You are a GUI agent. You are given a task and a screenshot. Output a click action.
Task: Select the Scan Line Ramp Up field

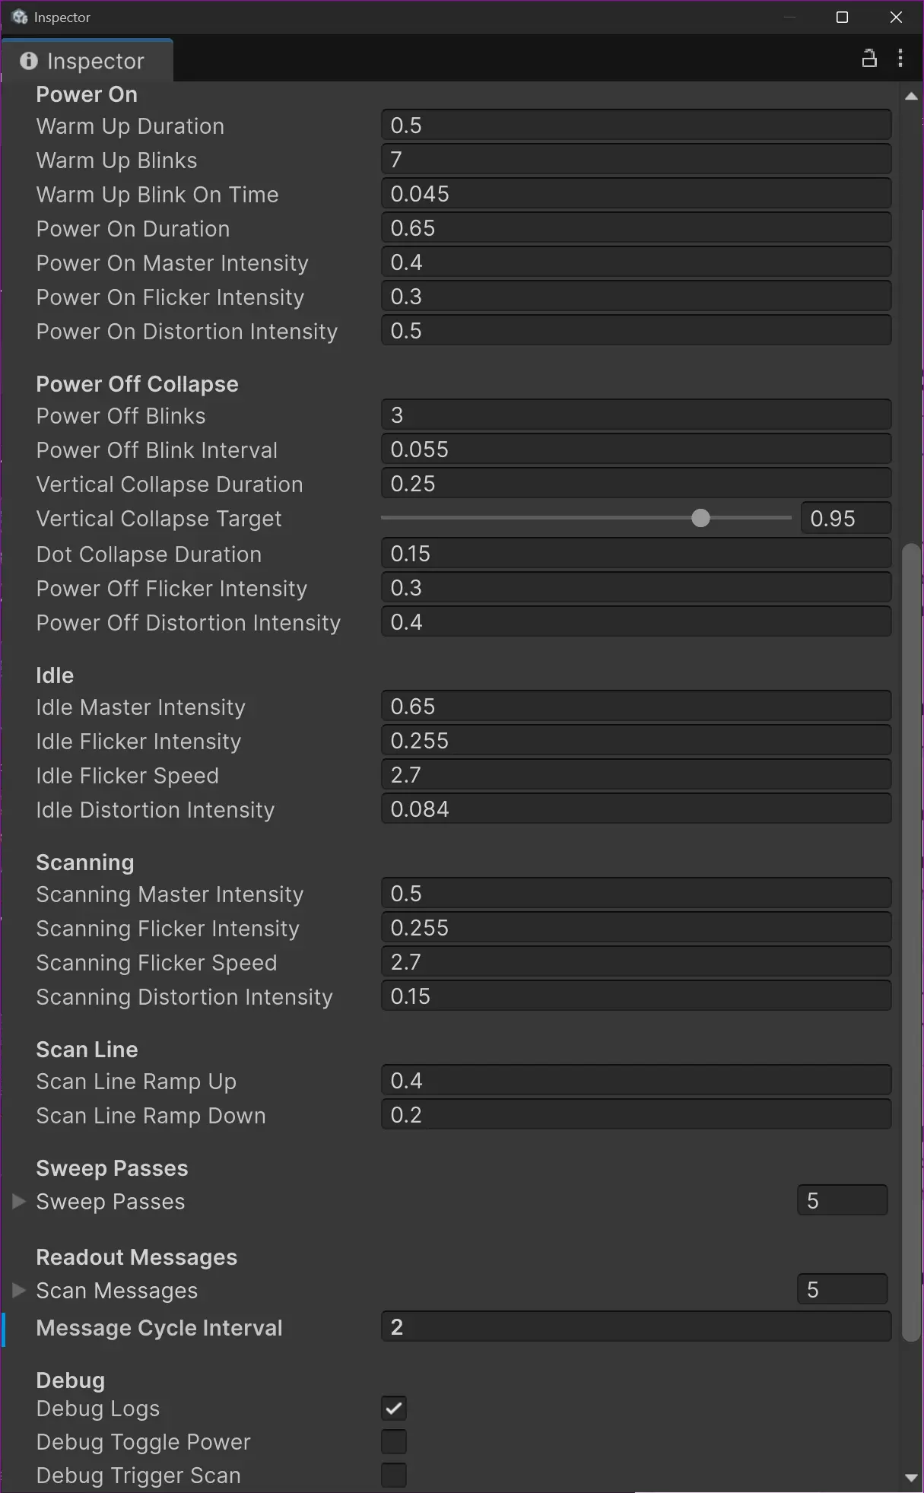[x=636, y=1079]
